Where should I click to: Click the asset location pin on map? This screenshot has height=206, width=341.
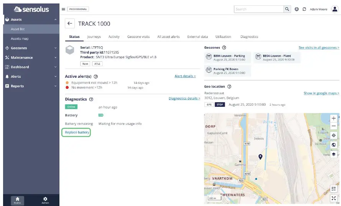point(260,157)
